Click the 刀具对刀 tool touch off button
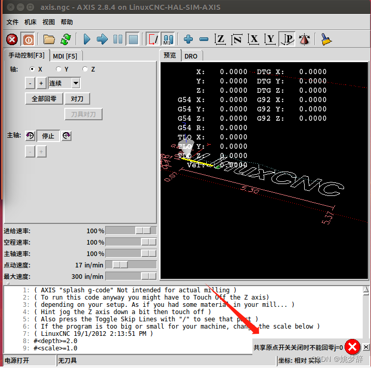 coord(83,115)
